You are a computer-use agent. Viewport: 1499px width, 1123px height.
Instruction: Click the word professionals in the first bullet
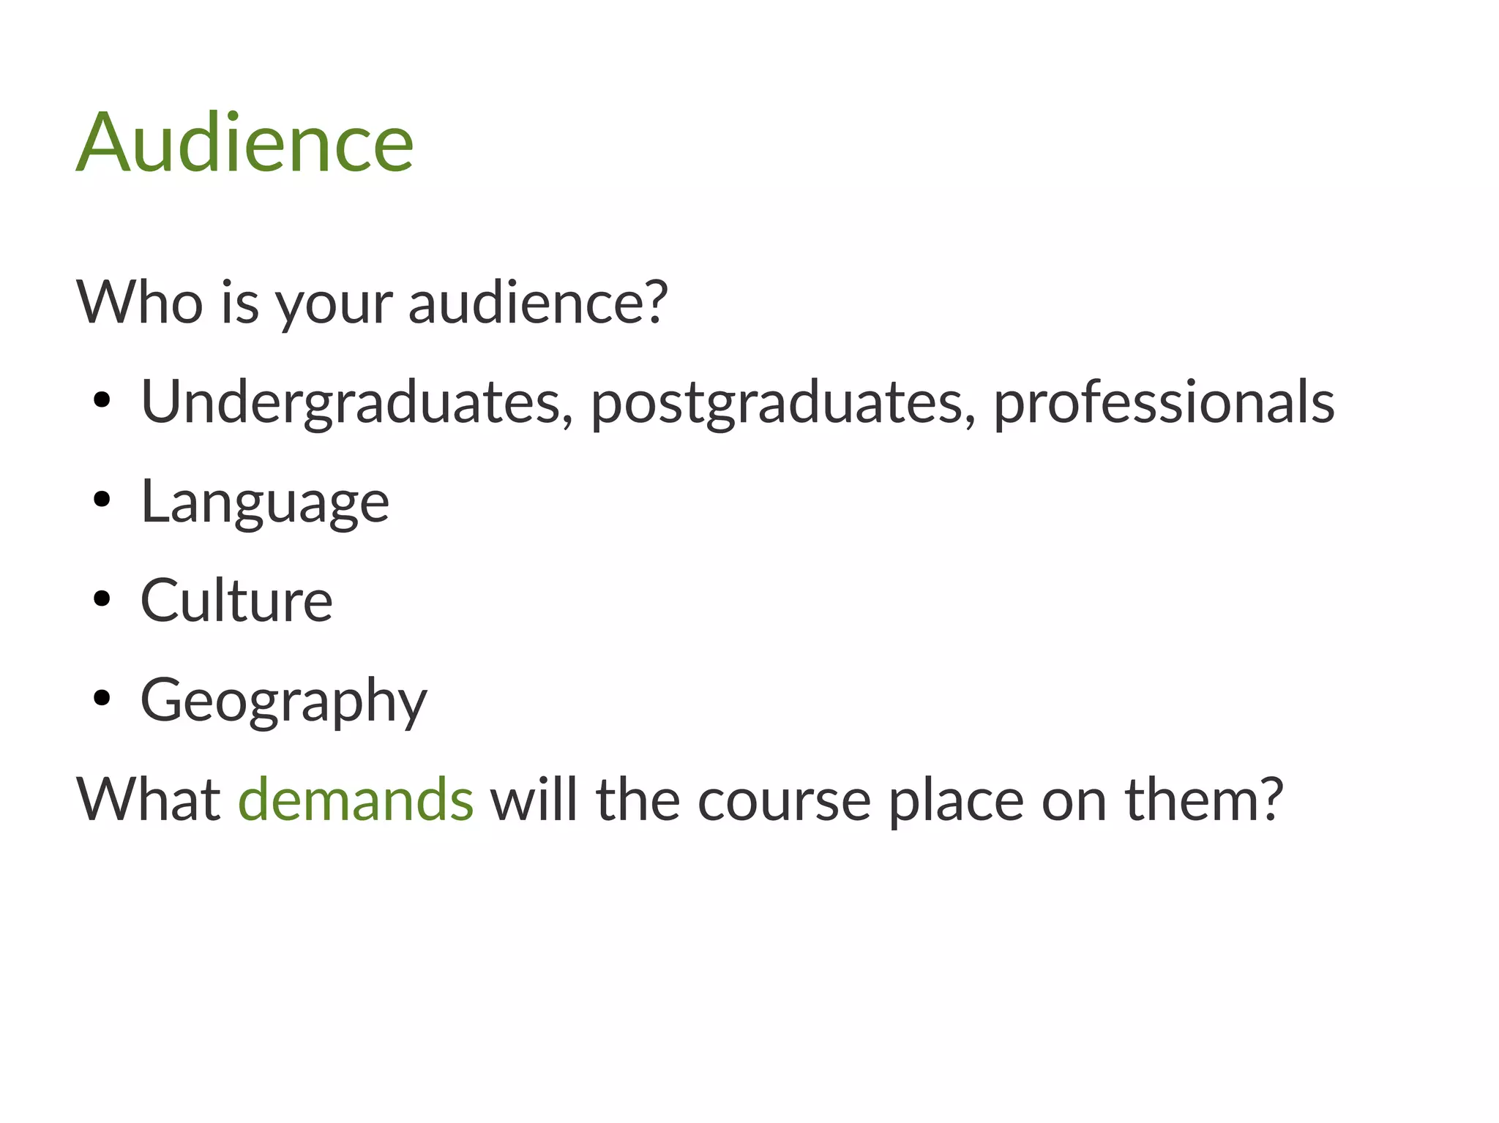(1164, 402)
